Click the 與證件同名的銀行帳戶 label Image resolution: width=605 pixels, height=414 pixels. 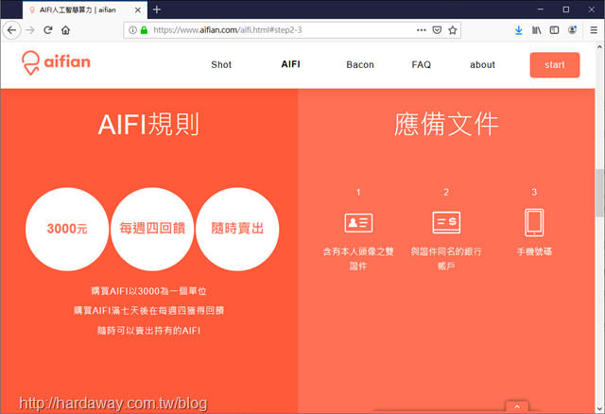coord(446,258)
